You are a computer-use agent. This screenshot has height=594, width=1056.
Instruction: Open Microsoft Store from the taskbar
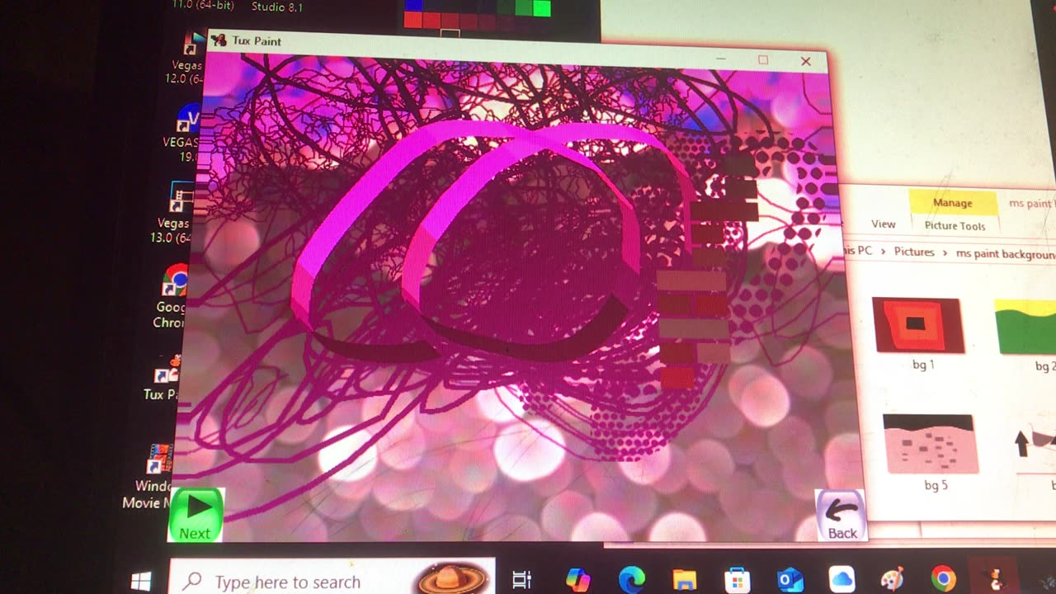coord(737,580)
